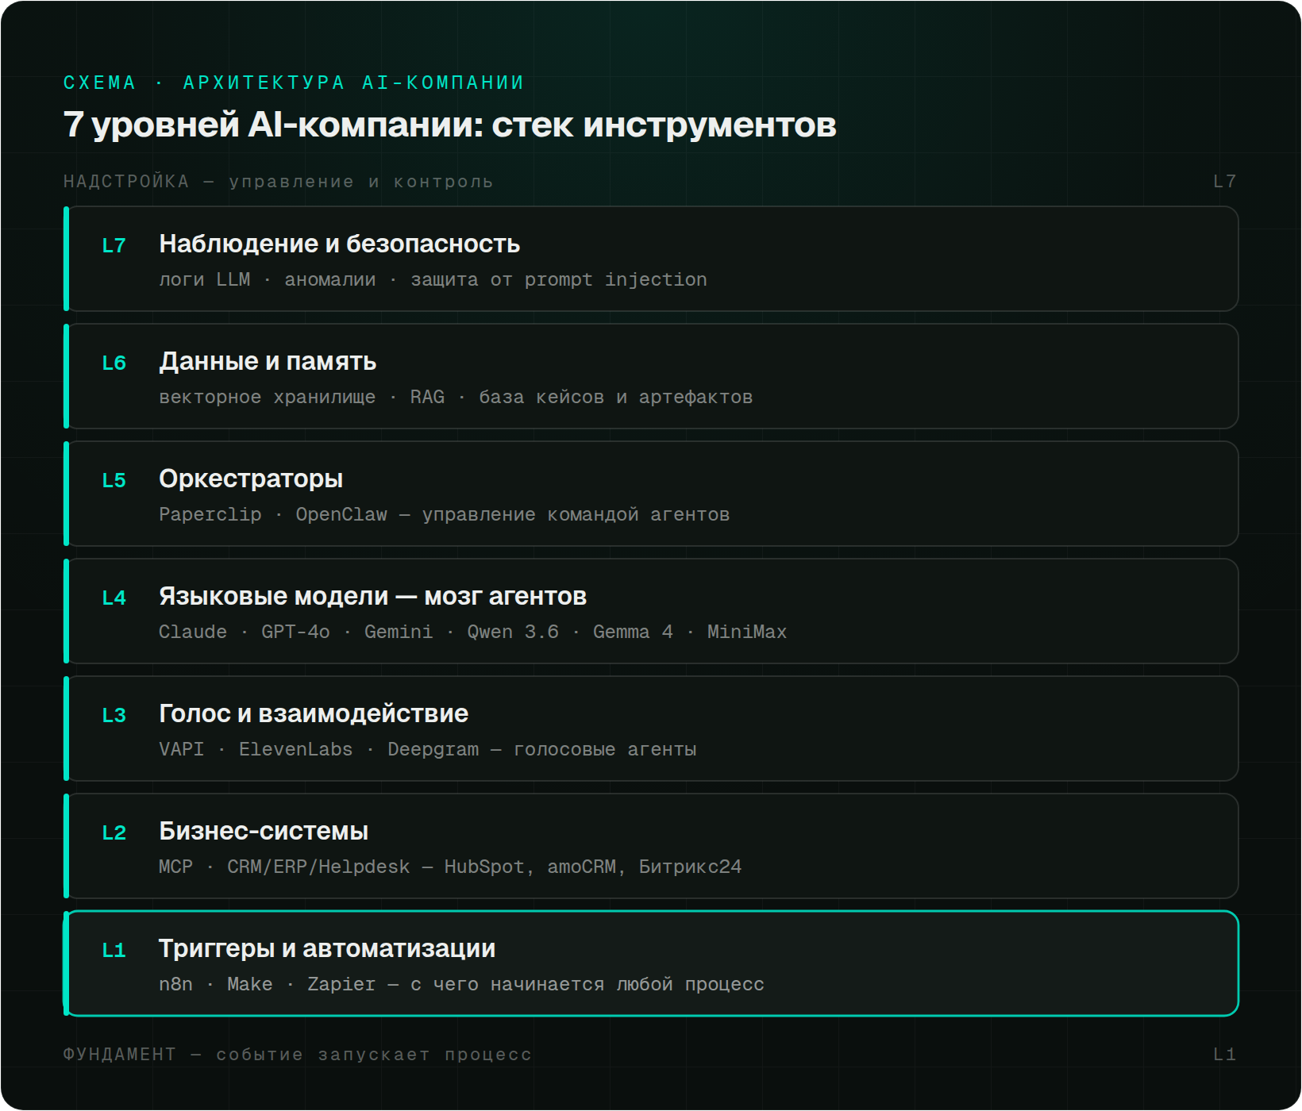1302x1111 pixels.
Task: Open the L2 Бизнес-системы card
Action: point(651,846)
